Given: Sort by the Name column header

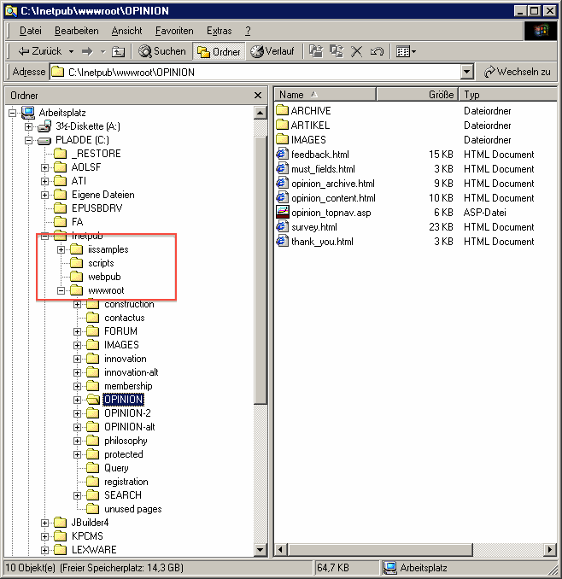Looking at the screenshot, I should [x=325, y=95].
